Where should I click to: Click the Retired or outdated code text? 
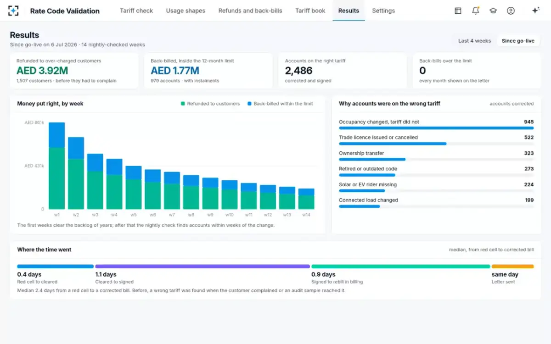point(368,169)
